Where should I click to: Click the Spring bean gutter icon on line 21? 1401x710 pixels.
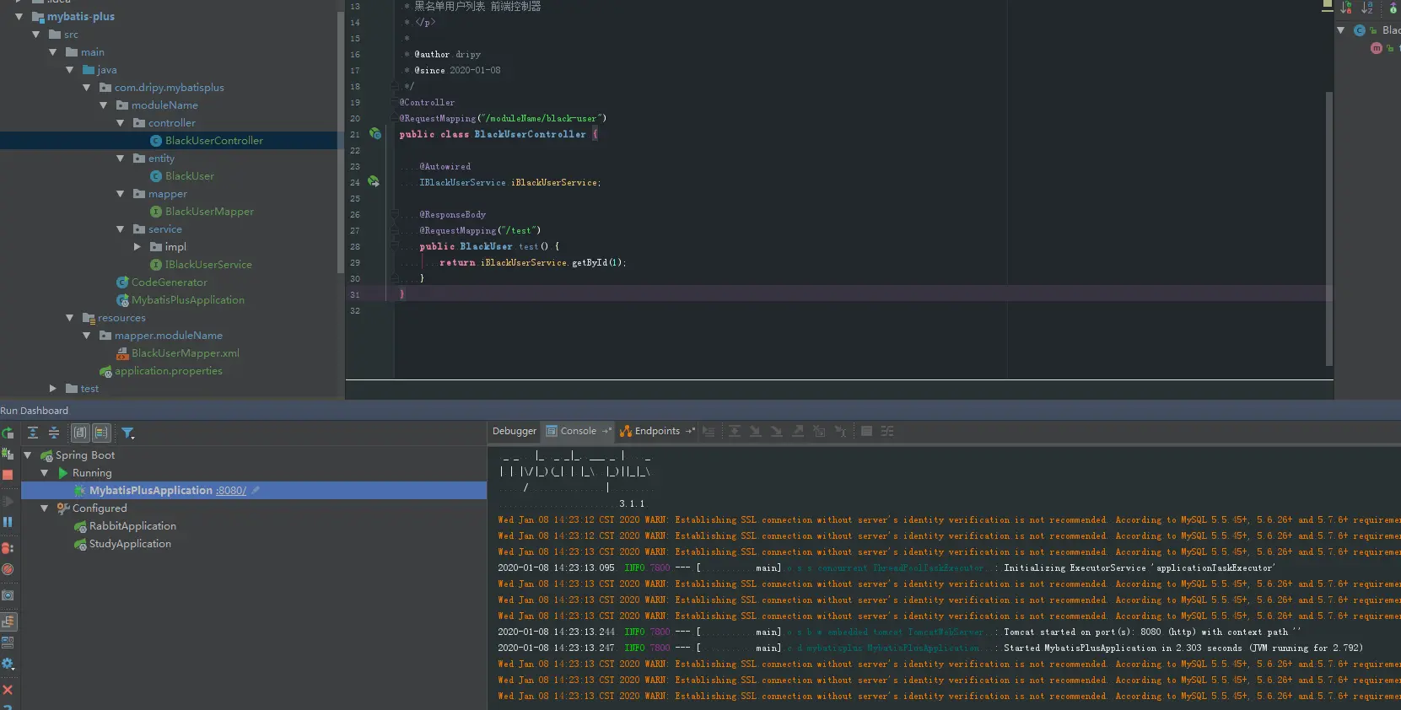tap(375, 134)
